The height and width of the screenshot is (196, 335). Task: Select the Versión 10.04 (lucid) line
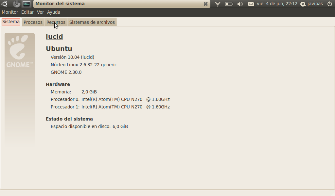point(72,57)
